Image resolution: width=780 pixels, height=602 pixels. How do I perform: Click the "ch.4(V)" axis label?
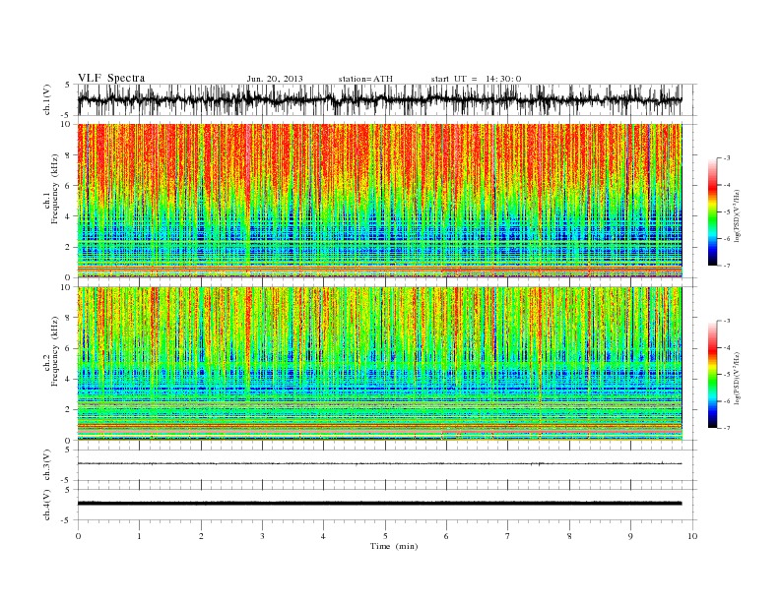pos(47,505)
